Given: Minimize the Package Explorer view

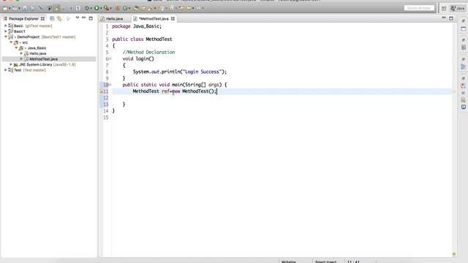Looking at the screenshot, I should (83, 18).
